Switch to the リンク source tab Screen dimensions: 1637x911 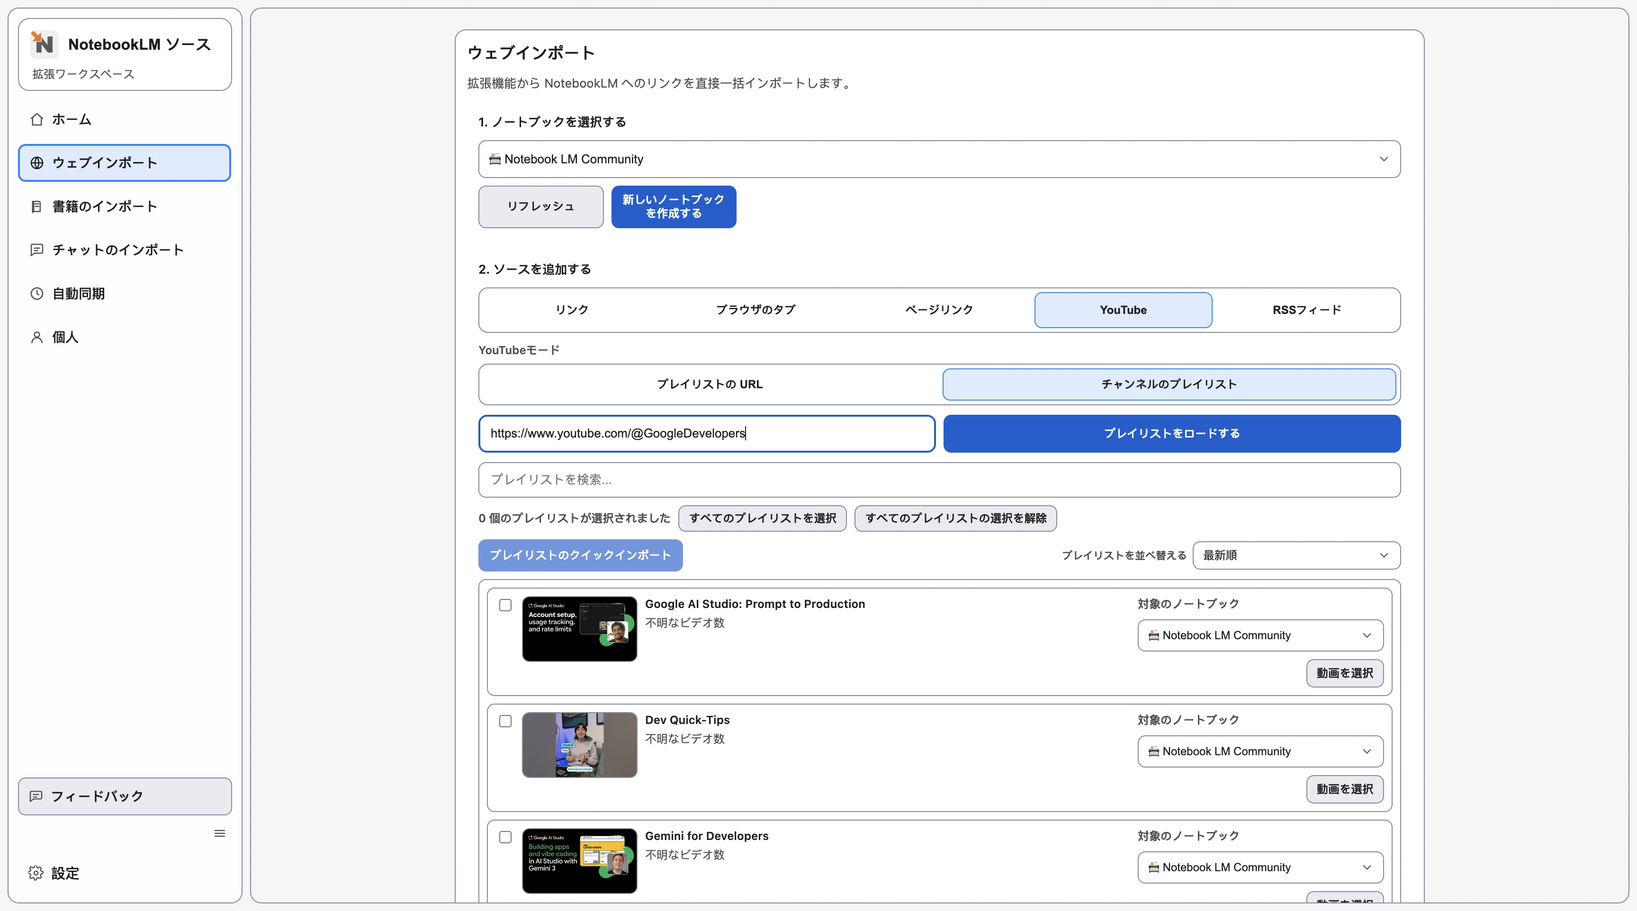571,309
